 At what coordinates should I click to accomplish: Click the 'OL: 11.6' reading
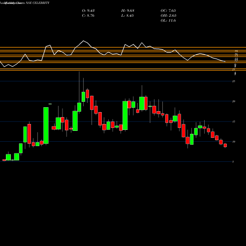(168, 21)
